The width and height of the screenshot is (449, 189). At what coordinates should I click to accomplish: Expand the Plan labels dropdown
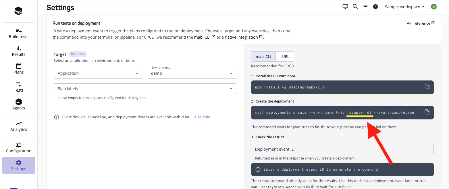pos(145,89)
